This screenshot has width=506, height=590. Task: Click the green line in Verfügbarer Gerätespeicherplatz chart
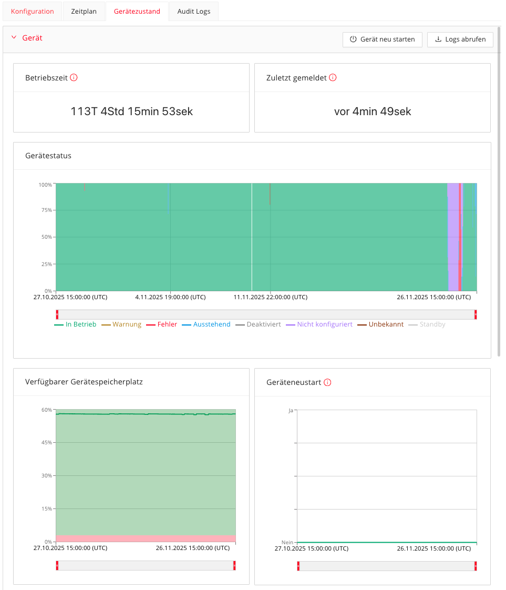coord(146,414)
